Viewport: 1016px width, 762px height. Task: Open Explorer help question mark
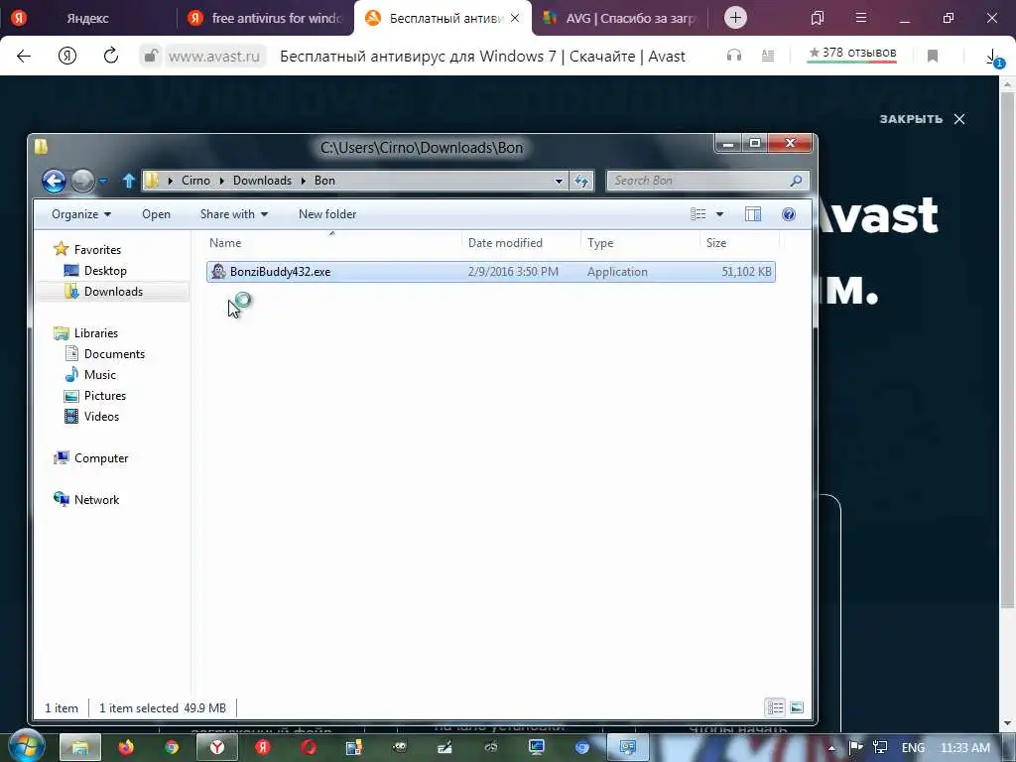click(789, 214)
